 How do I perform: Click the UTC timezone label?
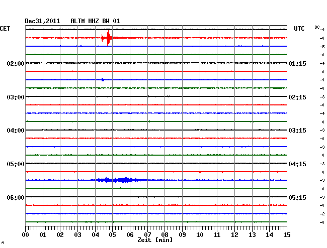(299, 29)
